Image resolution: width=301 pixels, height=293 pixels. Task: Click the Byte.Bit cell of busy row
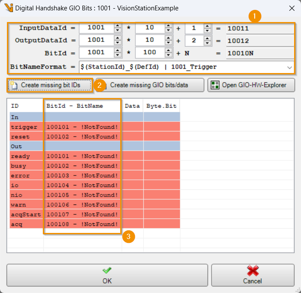pyautogui.click(x=161, y=166)
